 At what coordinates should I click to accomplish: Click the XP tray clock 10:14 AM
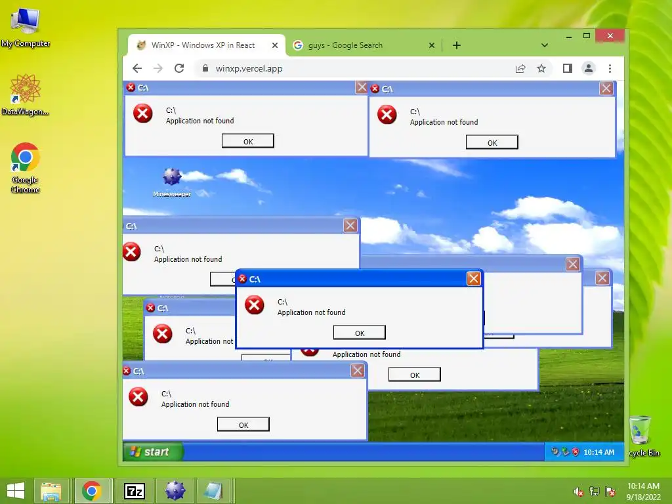[x=598, y=452]
